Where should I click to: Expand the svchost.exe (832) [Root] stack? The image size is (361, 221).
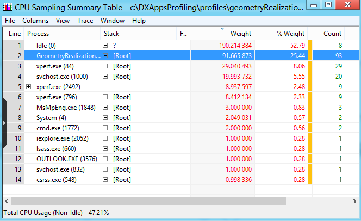pyautogui.click(x=105, y=169)
